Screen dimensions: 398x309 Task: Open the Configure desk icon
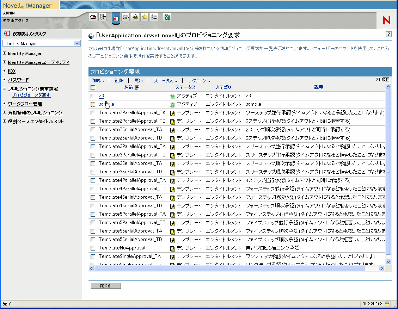(135, 17)
